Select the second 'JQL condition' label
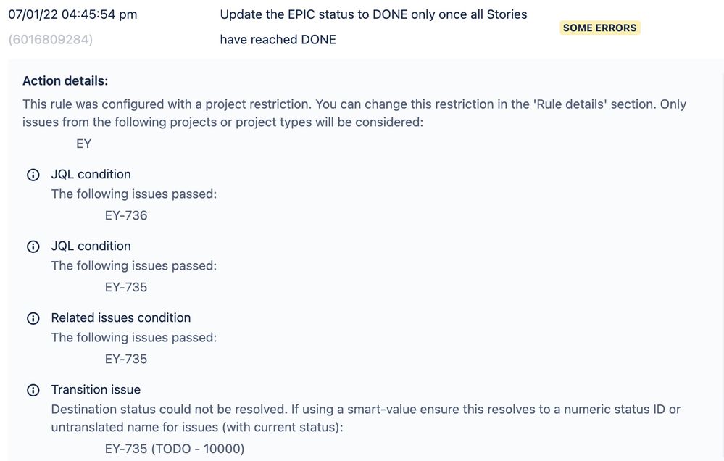This screenshot has height=461, width=724. coord(91,246)
